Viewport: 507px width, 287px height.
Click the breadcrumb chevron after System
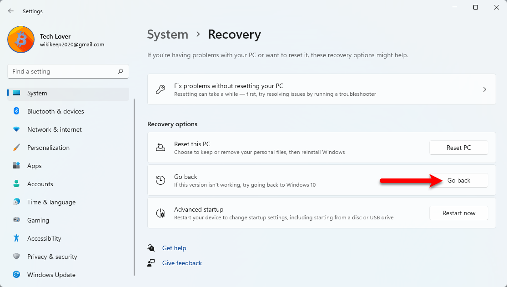[x=198, y=34]
